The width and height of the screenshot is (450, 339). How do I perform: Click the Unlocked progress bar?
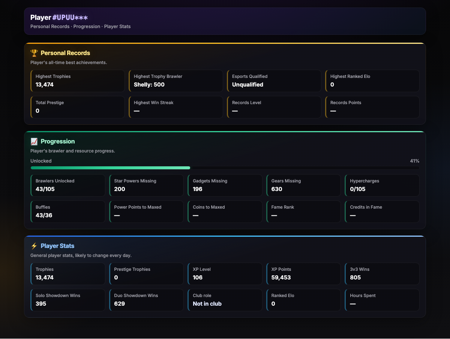225,168
